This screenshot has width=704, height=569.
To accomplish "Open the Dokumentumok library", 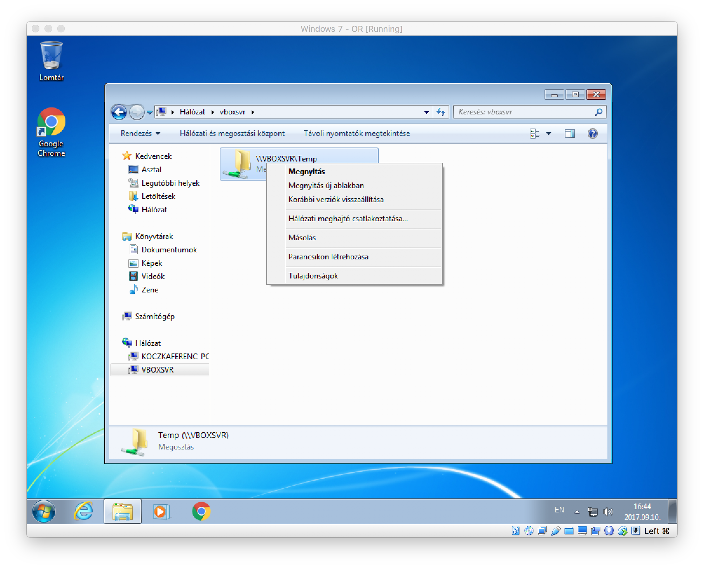I will 163,250.
